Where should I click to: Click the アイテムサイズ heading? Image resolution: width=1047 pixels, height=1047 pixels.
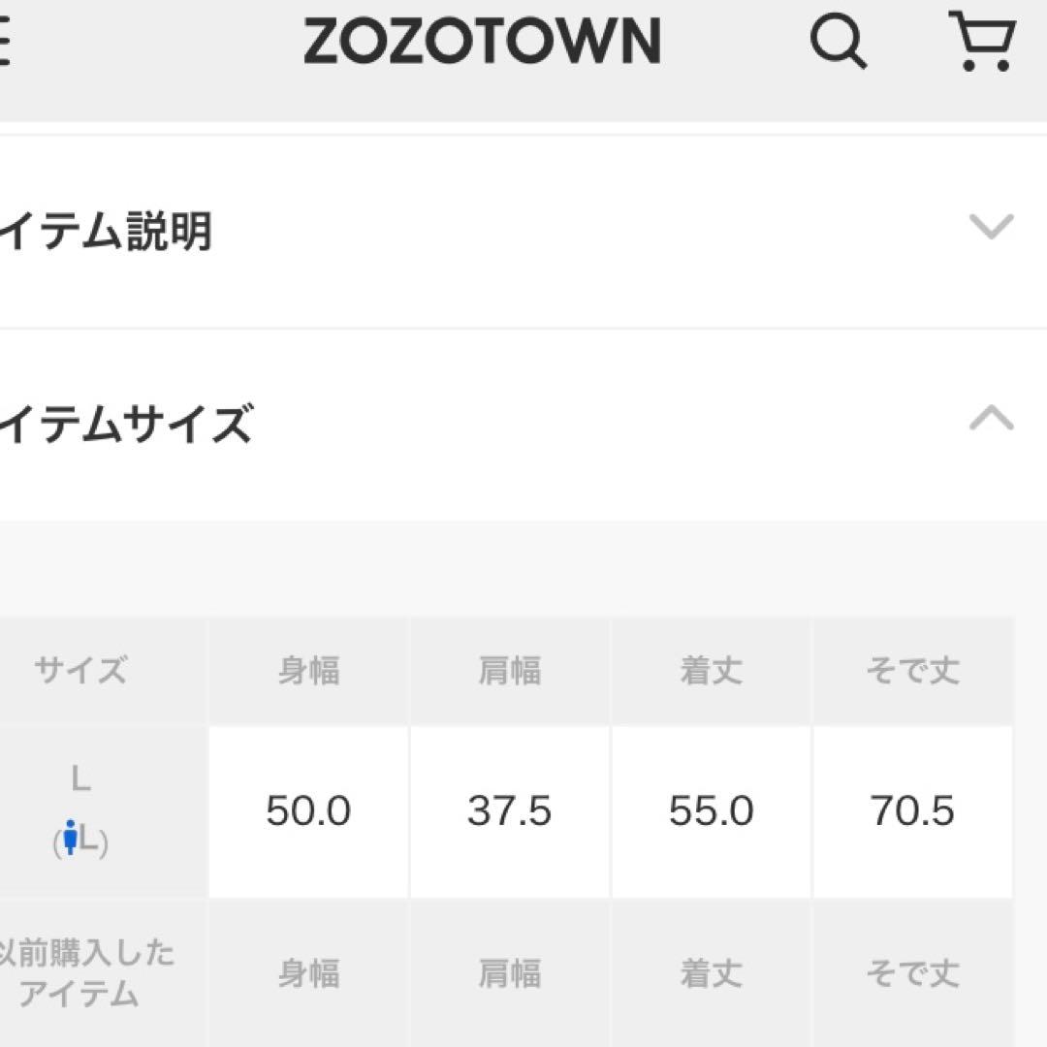point(126,425)
